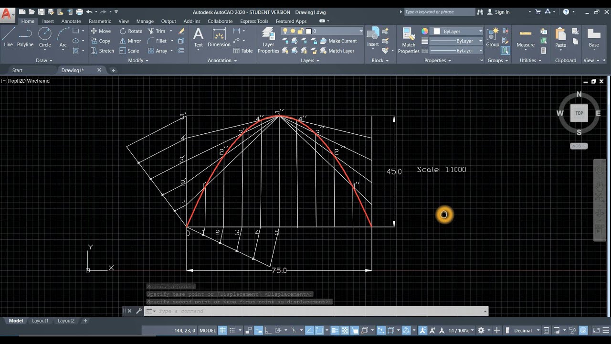This screenshot has width=611, height=344.
Task: Toggle snap mode in status bar
Action: (x=232, y=330)
